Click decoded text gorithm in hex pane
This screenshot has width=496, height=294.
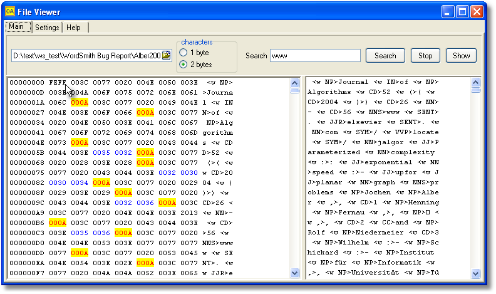218,133
